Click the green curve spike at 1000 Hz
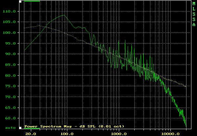The width and height of the screenshot is (197, 136). coord(119,41)
